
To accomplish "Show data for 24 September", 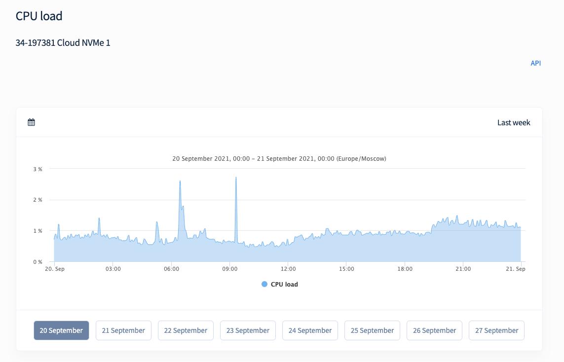I will pos(310,330).
